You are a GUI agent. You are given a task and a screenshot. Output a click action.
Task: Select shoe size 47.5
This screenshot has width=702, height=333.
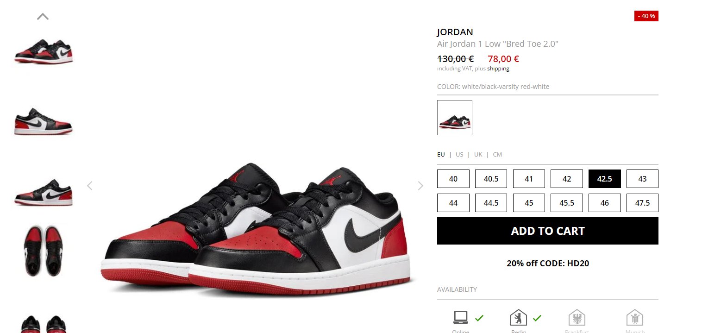coord(642,203)
